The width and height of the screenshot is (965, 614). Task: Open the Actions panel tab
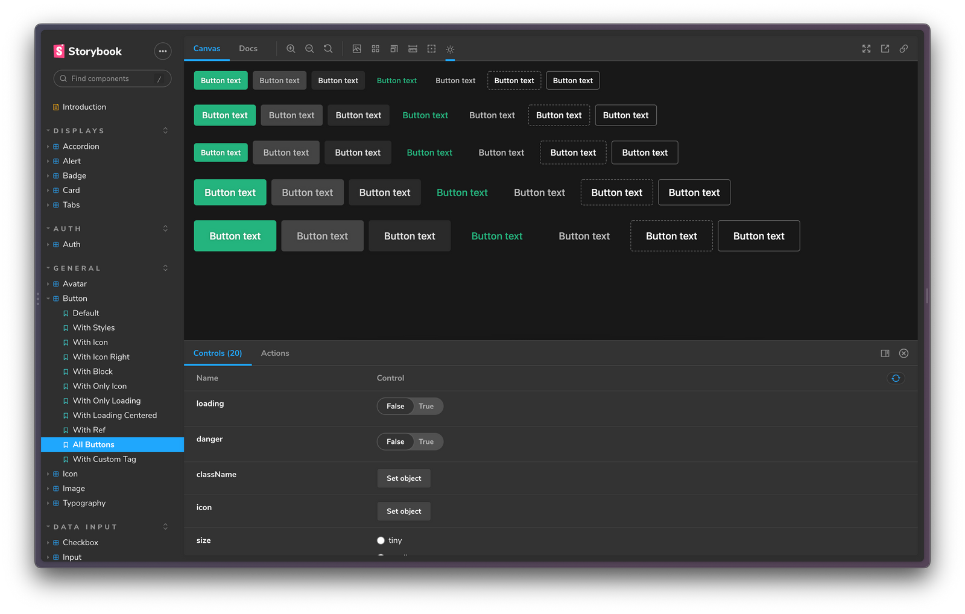pos(274,353)
